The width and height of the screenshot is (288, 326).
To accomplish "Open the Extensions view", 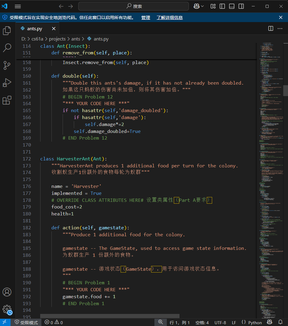I will tap(7, 100).
